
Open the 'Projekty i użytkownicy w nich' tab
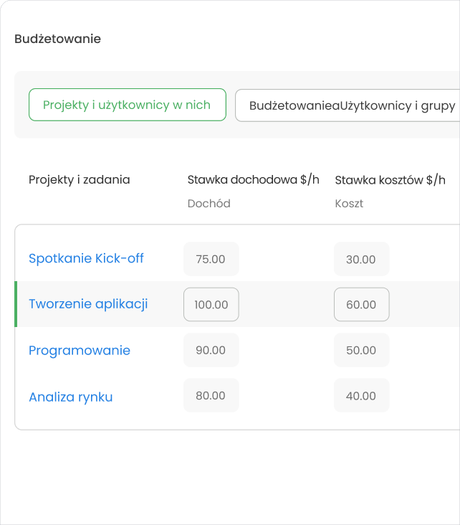click(127, 105)
